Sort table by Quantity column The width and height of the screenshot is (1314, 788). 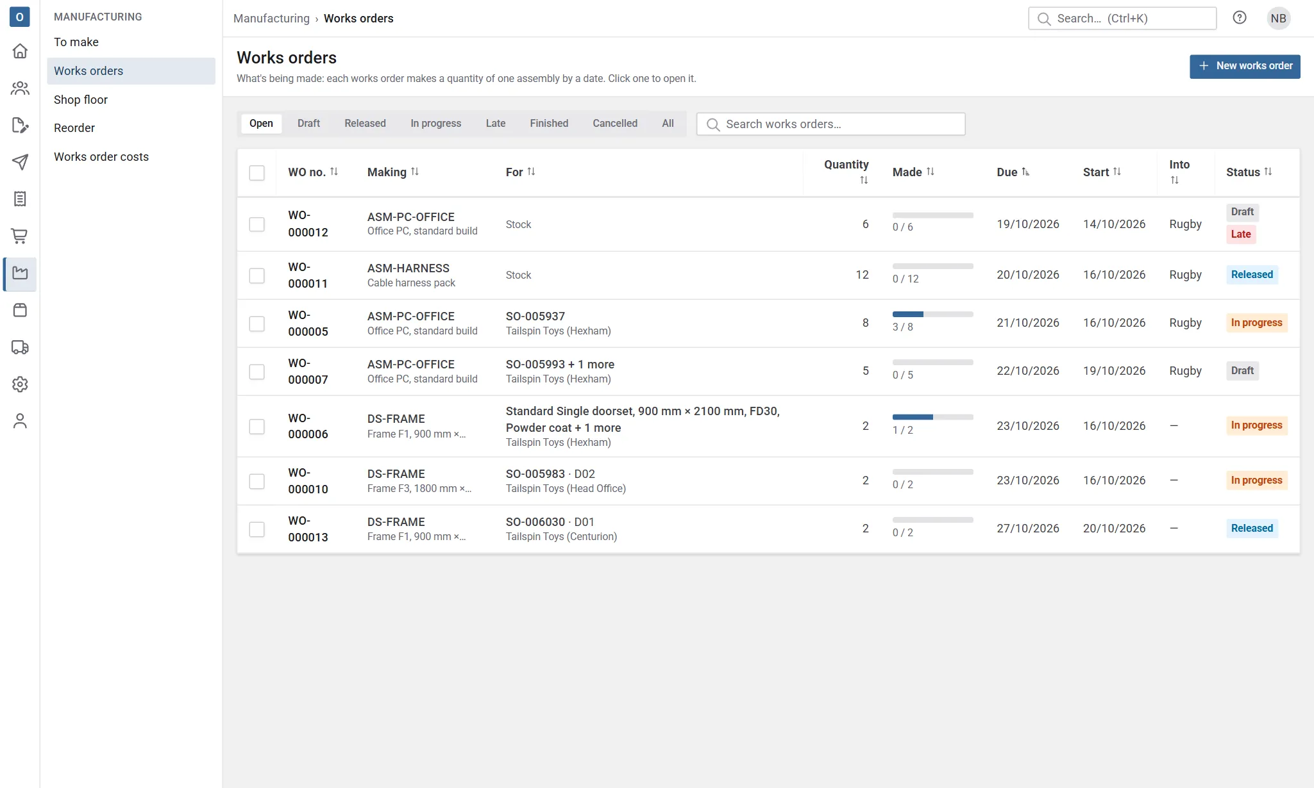click(846, 172)
